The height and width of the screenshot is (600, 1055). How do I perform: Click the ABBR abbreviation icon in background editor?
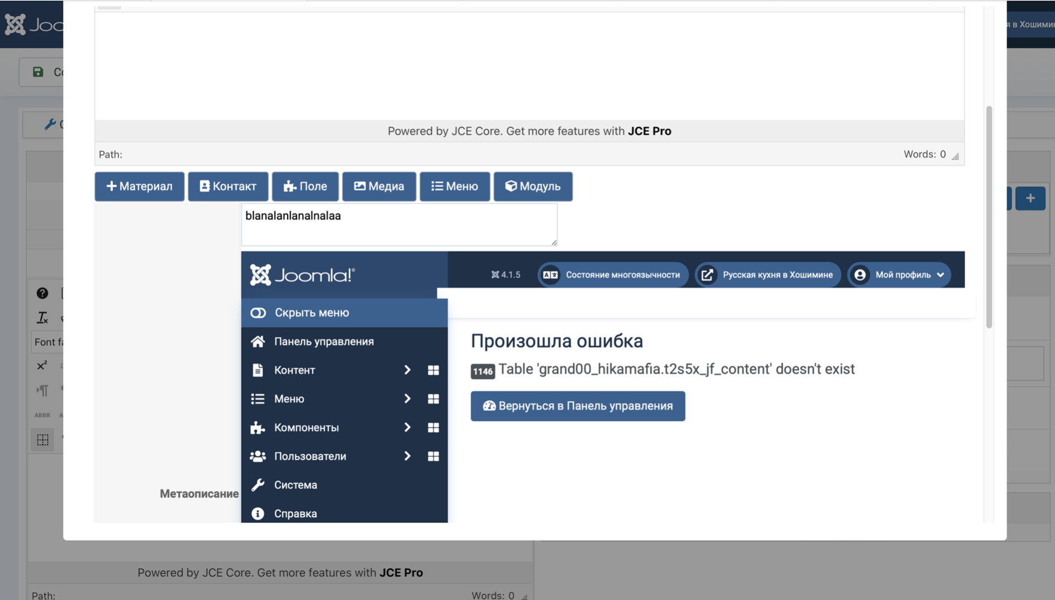click(42, 415)
